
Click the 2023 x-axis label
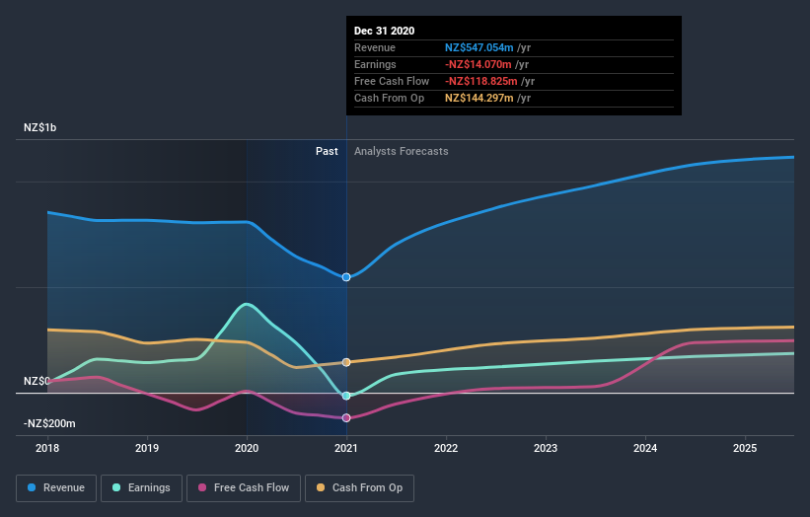pos(546,448)
